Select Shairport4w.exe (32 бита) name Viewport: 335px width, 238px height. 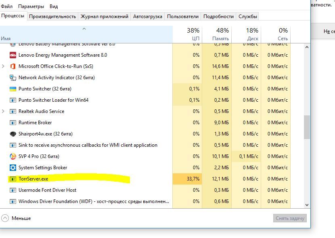pos(46,134)
